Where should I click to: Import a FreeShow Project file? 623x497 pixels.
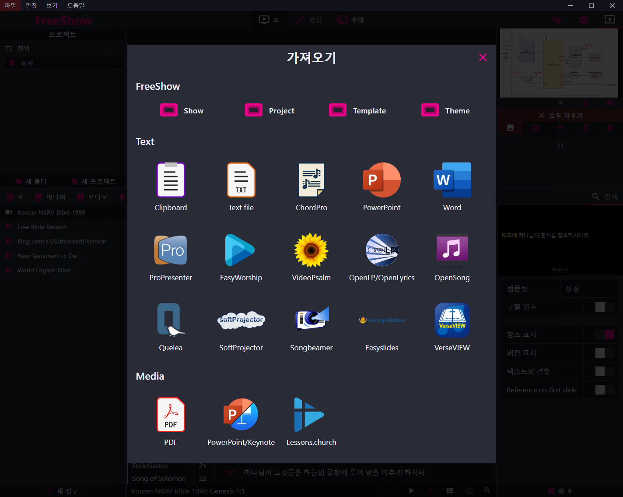[x=270, y=110]
